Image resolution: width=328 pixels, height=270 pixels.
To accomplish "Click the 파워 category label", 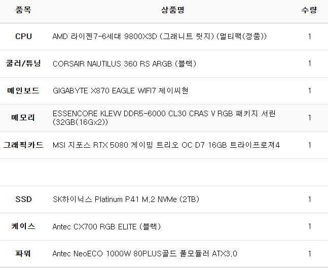I will [x=23, y=254].
